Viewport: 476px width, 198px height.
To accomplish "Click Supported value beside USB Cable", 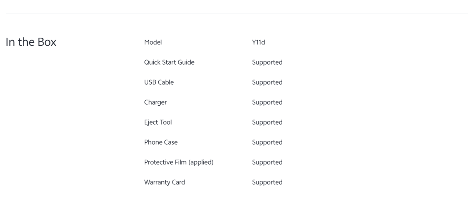I will pos(267,82).
